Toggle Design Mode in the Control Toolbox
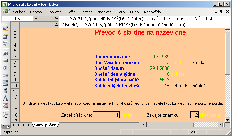Viewport: 232px width, 136px height. click(x=5, y=28)
